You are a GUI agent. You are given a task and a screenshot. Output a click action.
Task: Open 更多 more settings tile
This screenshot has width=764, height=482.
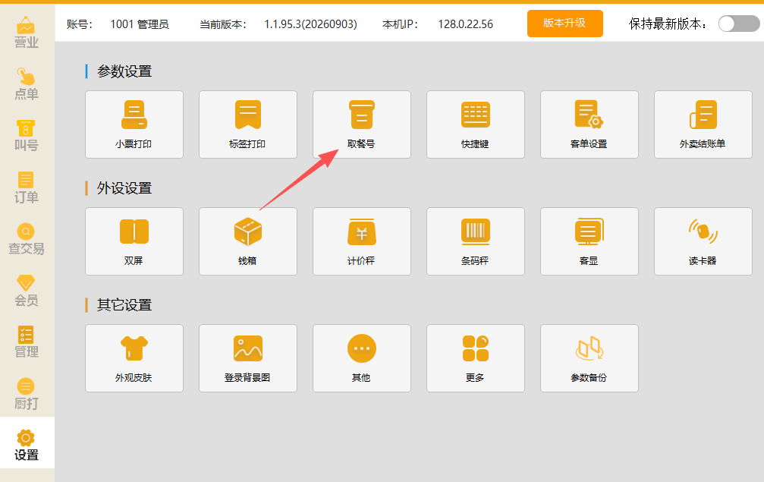pos(476,358)
